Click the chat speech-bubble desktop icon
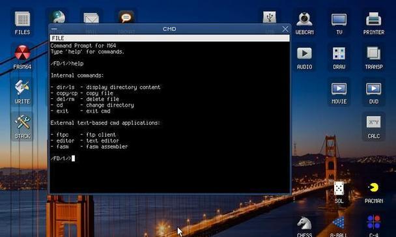The height and width of the screenshot is (237, 396). click(x=126, y=17)
